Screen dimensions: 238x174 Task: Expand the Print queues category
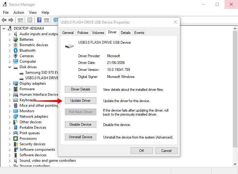tap(9, 133)
